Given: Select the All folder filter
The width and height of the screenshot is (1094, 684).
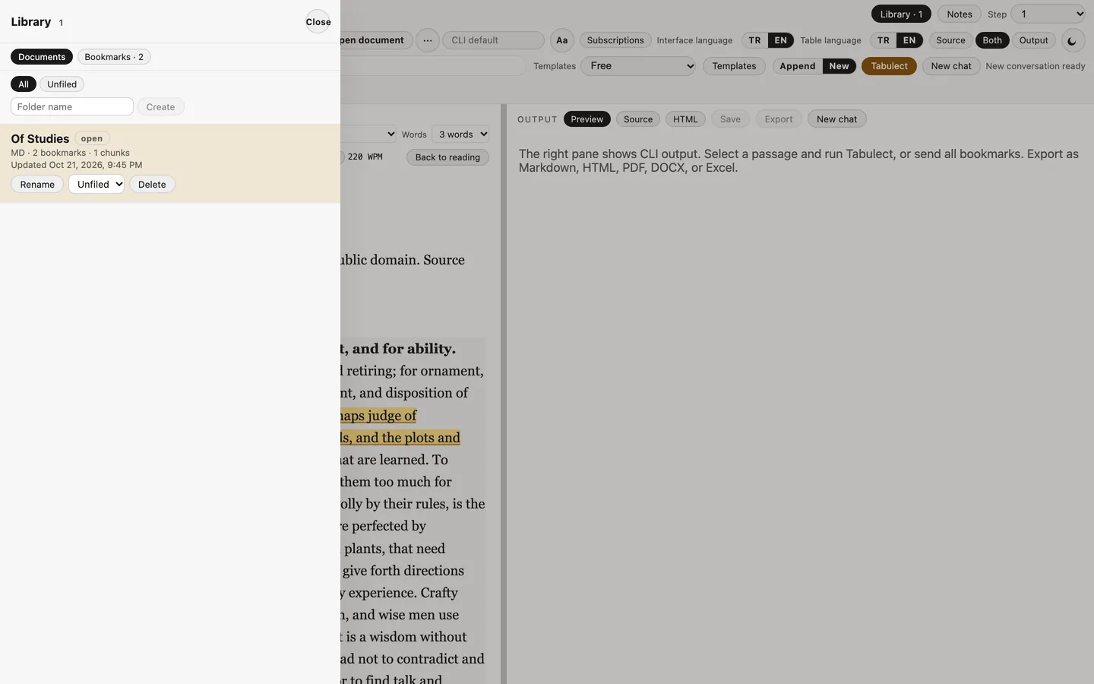Looking at the screenshot, I should tap(24, 84).
